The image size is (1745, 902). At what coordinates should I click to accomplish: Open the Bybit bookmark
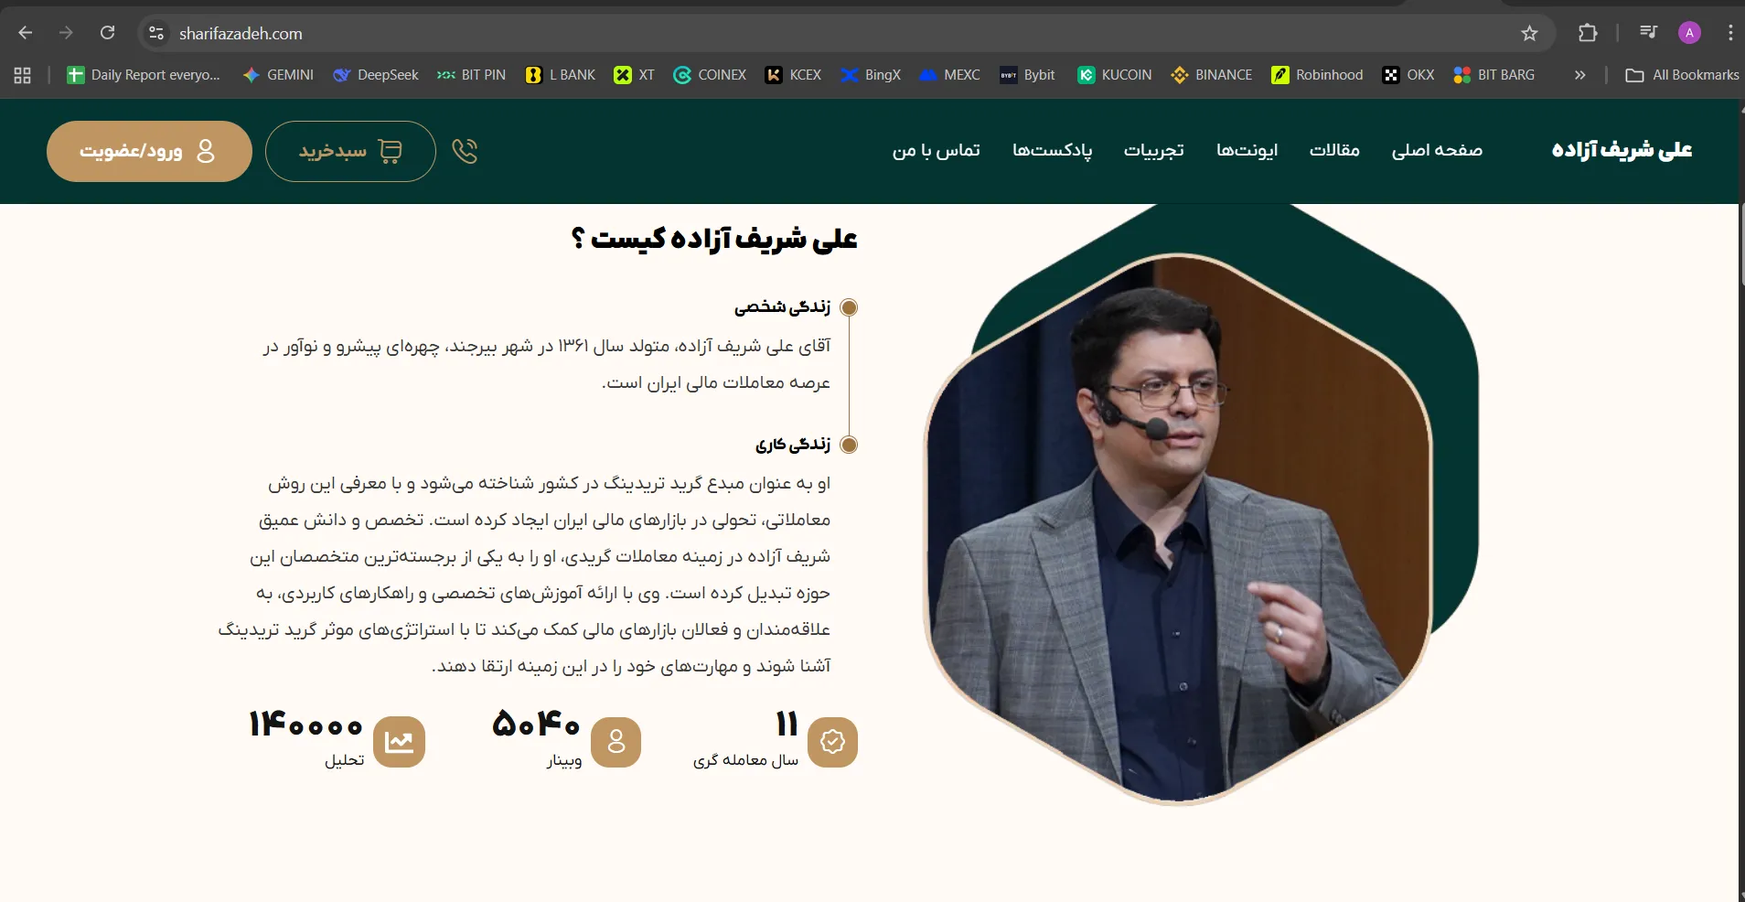pos(1026,75)
